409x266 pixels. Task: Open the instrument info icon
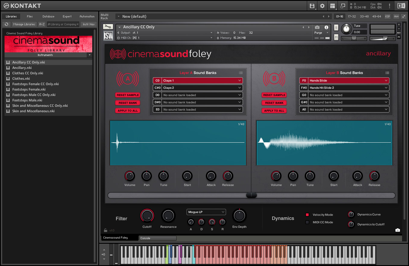pyautogui.click(x=326, y=27)
